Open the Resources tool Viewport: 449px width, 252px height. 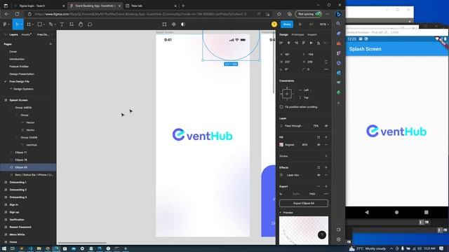tap(72, 24)
